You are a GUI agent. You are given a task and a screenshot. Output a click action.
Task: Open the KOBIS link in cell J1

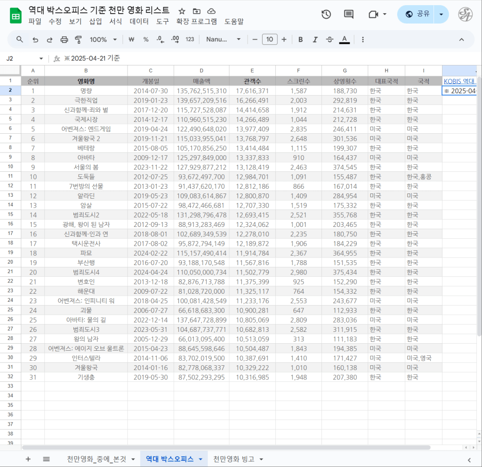pos(459,81)
